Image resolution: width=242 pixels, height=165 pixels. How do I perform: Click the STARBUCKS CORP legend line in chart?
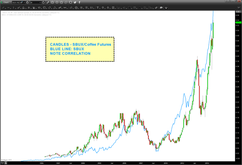pos(27,15)
